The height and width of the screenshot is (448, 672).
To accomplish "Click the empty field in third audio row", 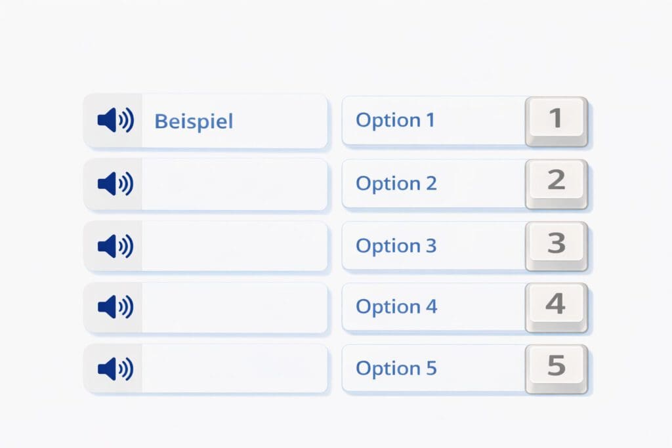I will click(234, 246).
